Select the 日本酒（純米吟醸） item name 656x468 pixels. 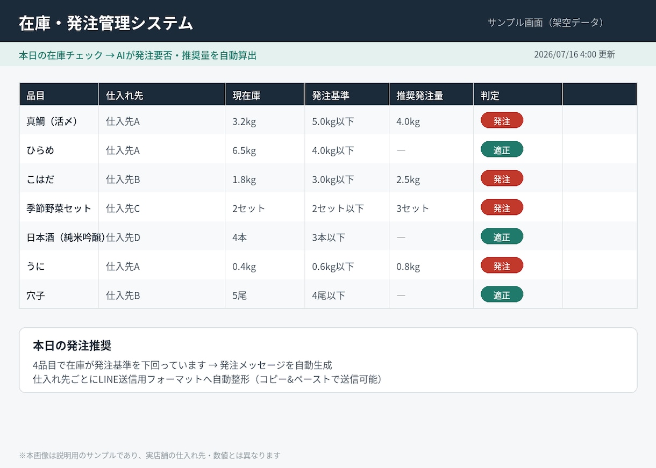(66, 237)
